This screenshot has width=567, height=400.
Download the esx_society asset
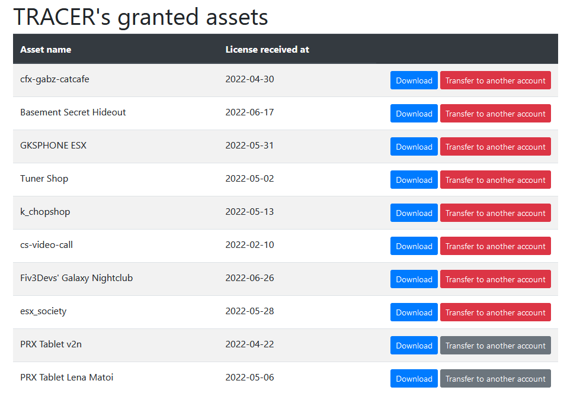tap(414, 312)
